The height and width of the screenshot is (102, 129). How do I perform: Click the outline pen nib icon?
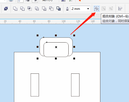67,9
